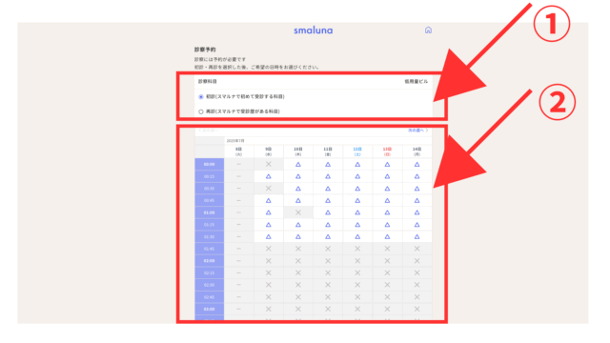Book the 12日(土) slot at 00:00
The width and height of the screenshot is (610, 343).
click(357, 165)
